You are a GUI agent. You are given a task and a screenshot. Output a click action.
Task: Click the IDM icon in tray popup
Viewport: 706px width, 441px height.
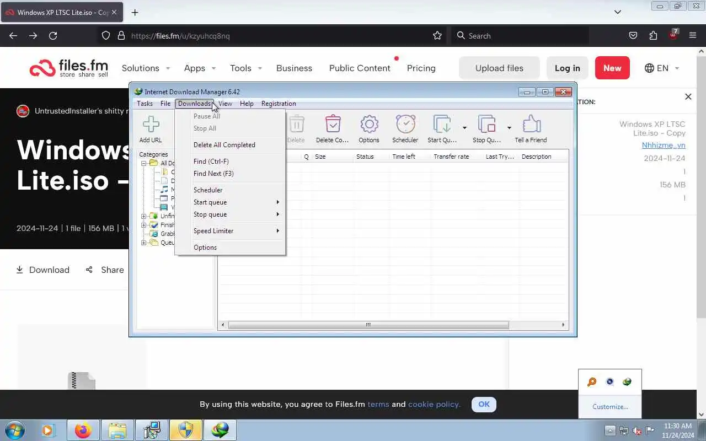[627, 381]
